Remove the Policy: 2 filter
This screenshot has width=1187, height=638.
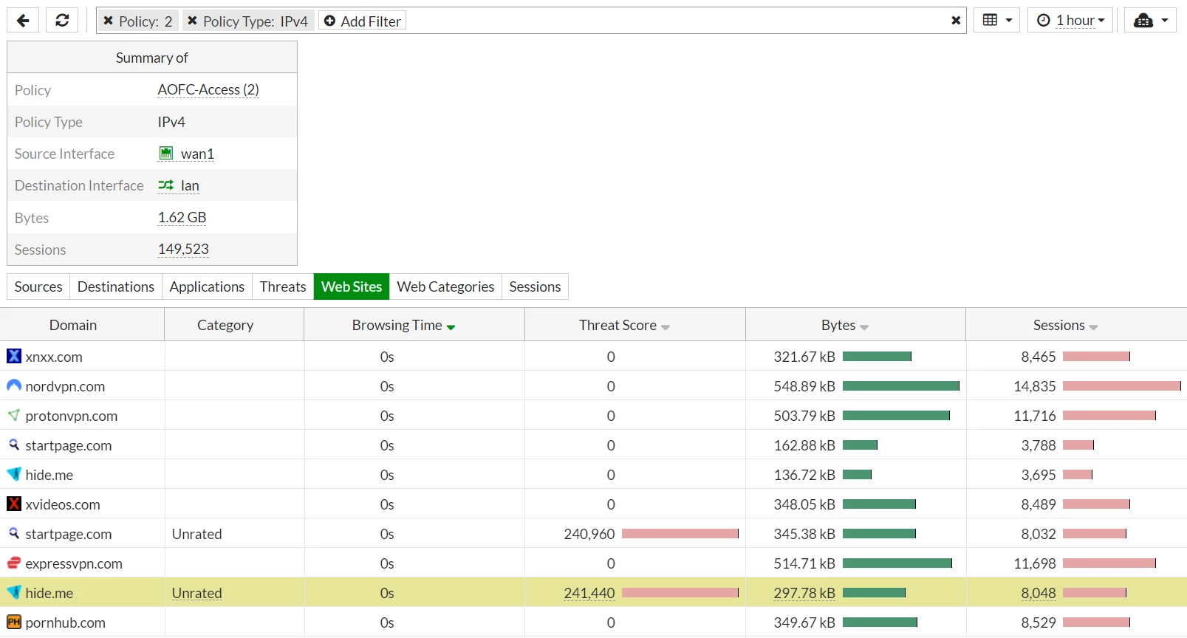(108, 21)
